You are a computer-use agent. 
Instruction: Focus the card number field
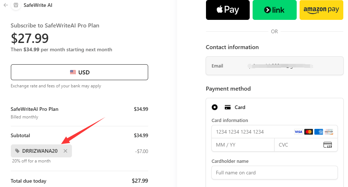click(275, 132)
